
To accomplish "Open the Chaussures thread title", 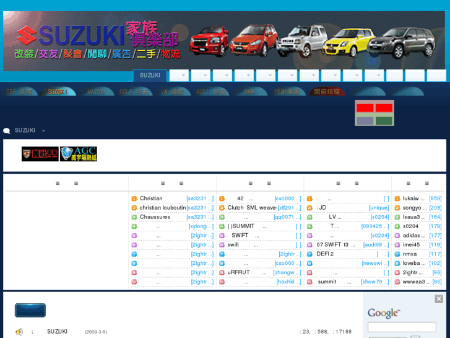I will (x=155, y=216).
